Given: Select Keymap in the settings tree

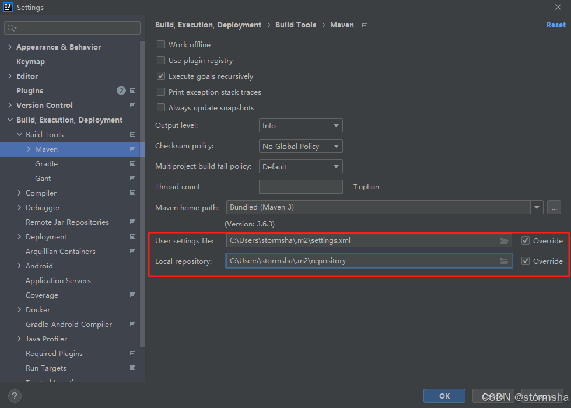Looking at the screenshot, I should click(x=30, y=61).
